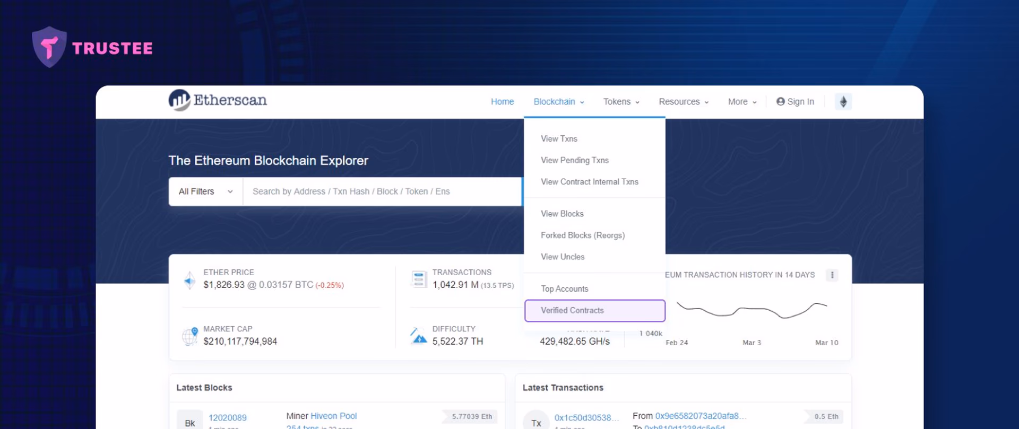Click the Difficulty gauge icon
The height and width of the screenshot is (429, 1019).
tap(419, 336)
